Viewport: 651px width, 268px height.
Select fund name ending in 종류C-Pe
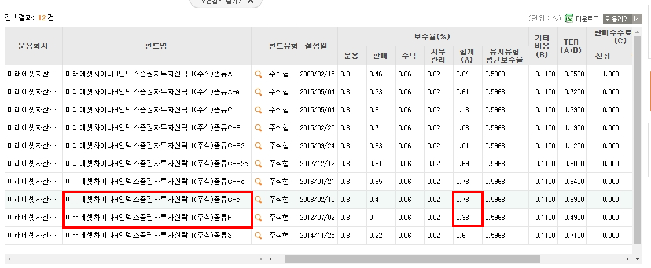tap(155, 182)
